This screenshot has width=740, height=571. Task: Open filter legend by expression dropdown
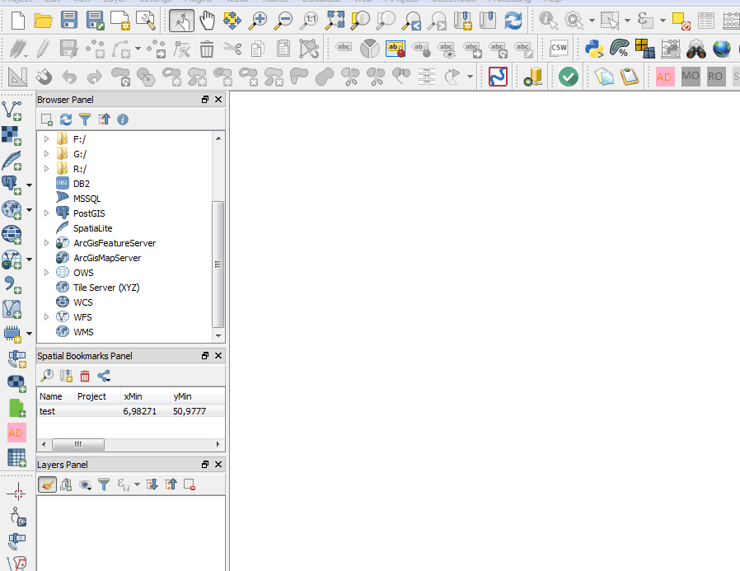[x=137, y=484]
